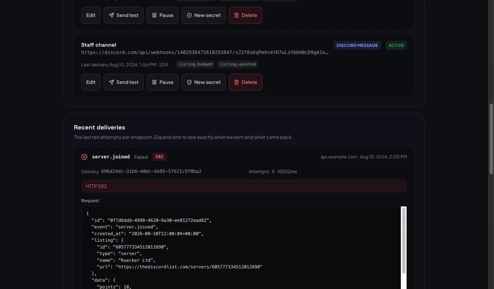This screenshot has width=494, height=289.
Task: Click the main page scrollbar
Action: click(x=491, y=139)
